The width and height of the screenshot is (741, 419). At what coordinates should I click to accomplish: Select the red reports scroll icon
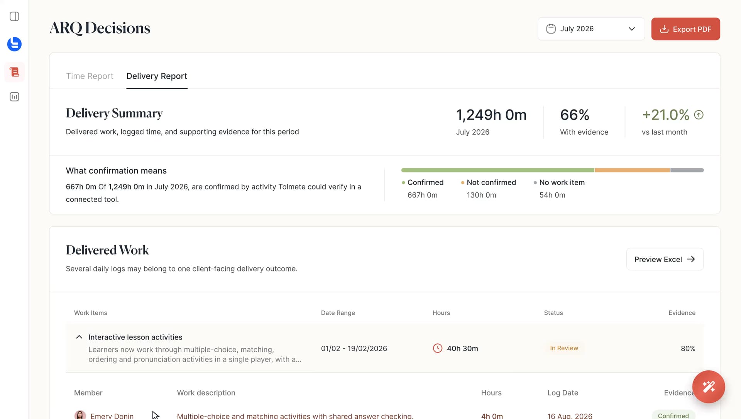coord(14,72)
